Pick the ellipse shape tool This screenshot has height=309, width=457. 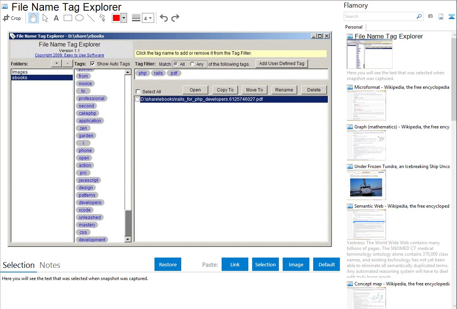coord(79,18)
